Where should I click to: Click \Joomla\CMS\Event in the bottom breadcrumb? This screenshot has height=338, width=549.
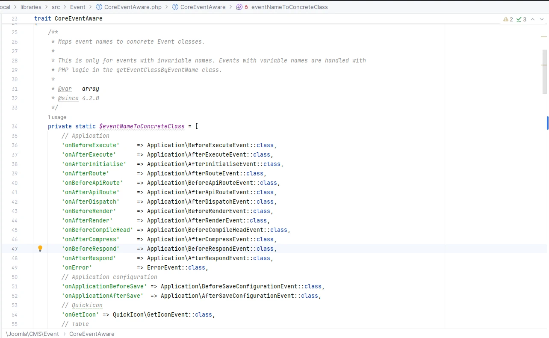click(x=32, y=334)
